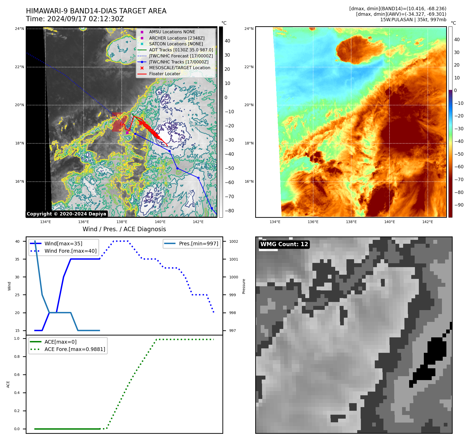Image resolution: width=470 pixels, height=443 pixels.
Task: Click the red Floater Locater legend line
Action: click(142, 74)
